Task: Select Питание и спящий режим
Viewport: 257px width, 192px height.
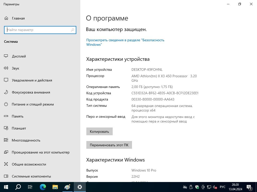Action: pyautogui.click(x=33, y=104)
